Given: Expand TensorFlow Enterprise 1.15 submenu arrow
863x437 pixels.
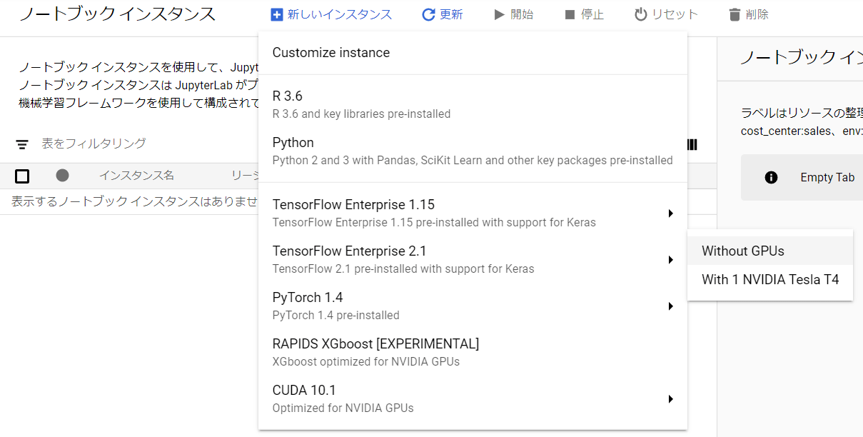Looking at the screenshot, I should (670, 214).
